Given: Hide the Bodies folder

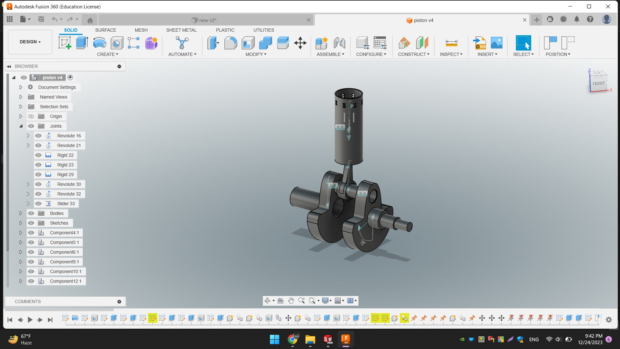Looking at the screenshot, I should tap(31, 213).
